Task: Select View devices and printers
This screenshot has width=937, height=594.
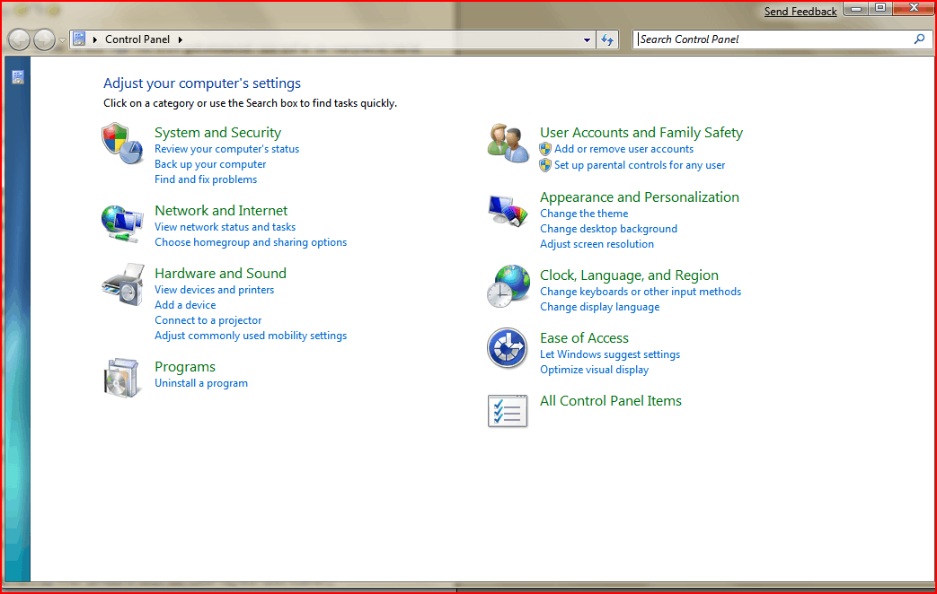Action: [x=214, y=290]
